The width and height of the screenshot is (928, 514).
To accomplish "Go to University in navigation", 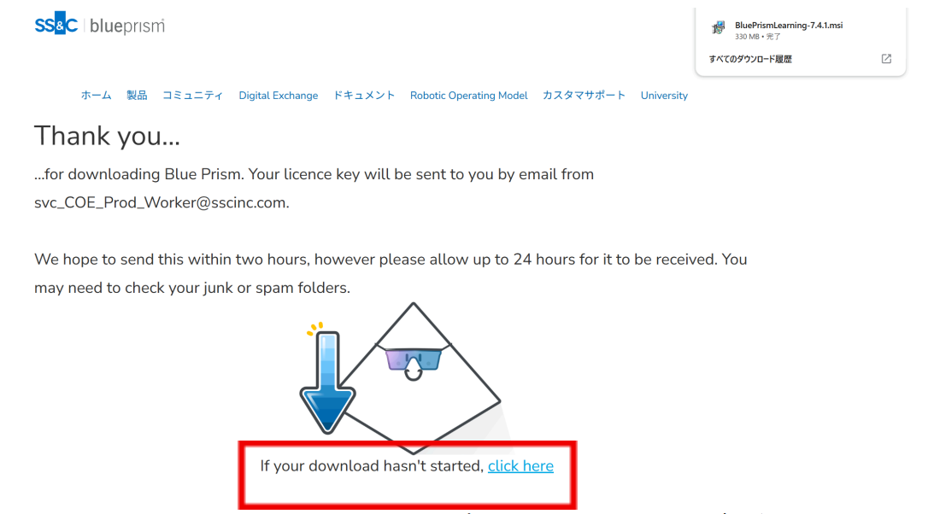I will coord(664,96).
